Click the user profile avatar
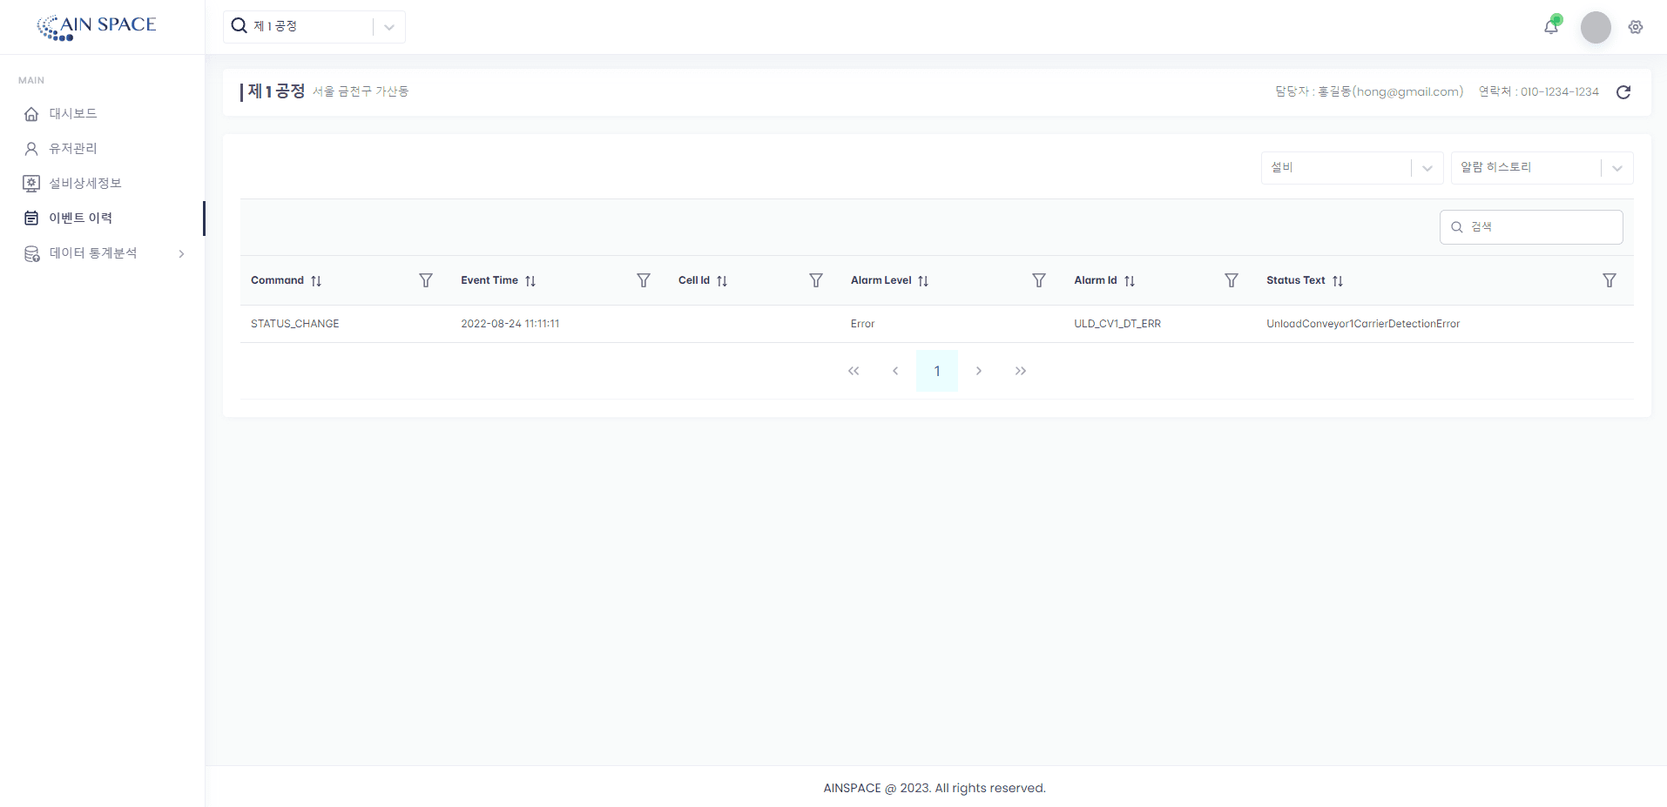The image size is (1667, 807). (x=1596, y=27)
